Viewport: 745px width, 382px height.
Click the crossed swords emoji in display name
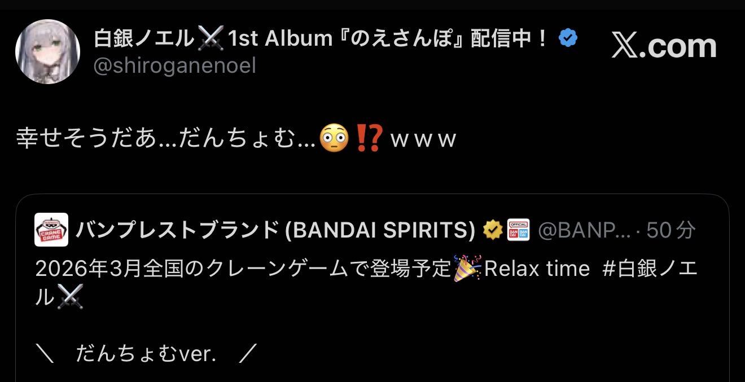[210, 38]
